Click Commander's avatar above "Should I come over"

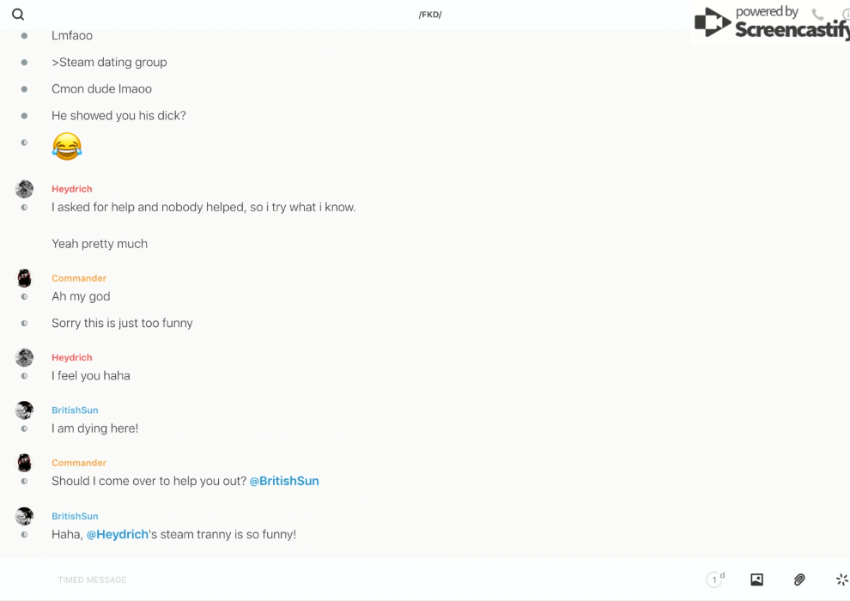[x=24, y=463]
